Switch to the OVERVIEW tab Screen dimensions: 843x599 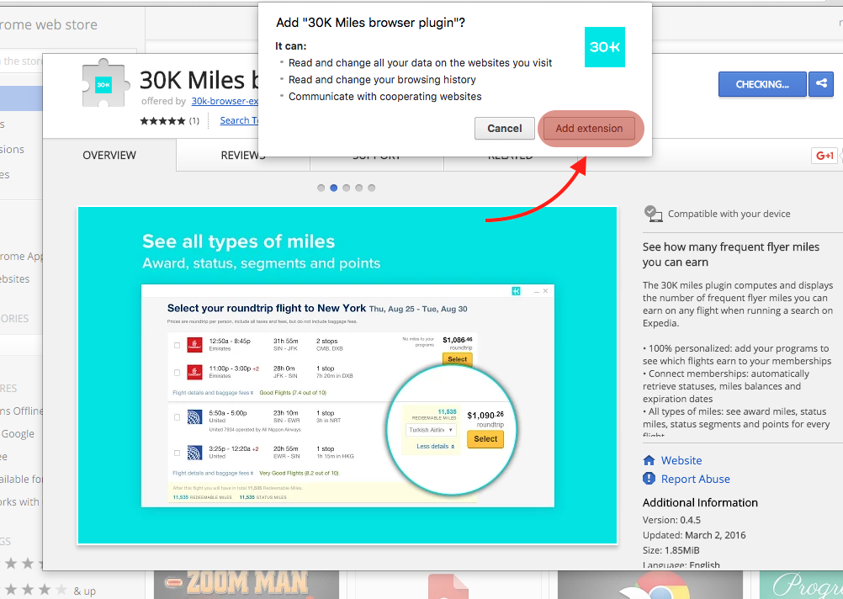109,156
